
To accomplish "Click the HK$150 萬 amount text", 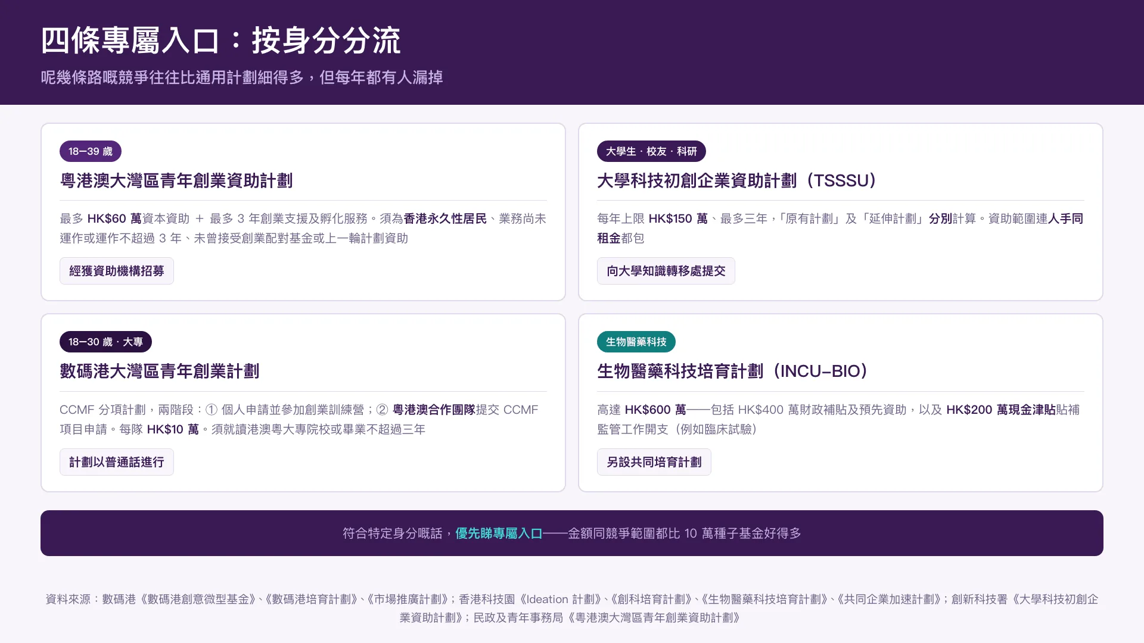I will (678, 219).
